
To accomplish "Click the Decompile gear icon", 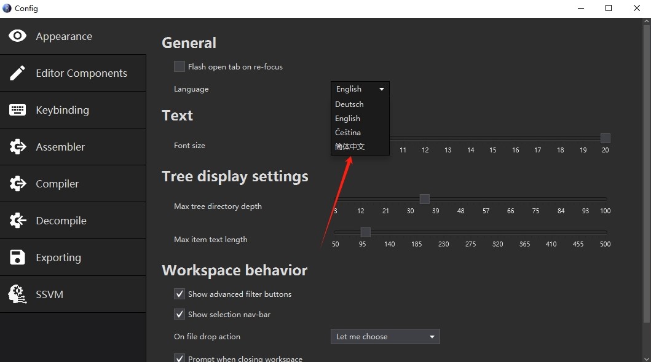I will 18,221.
